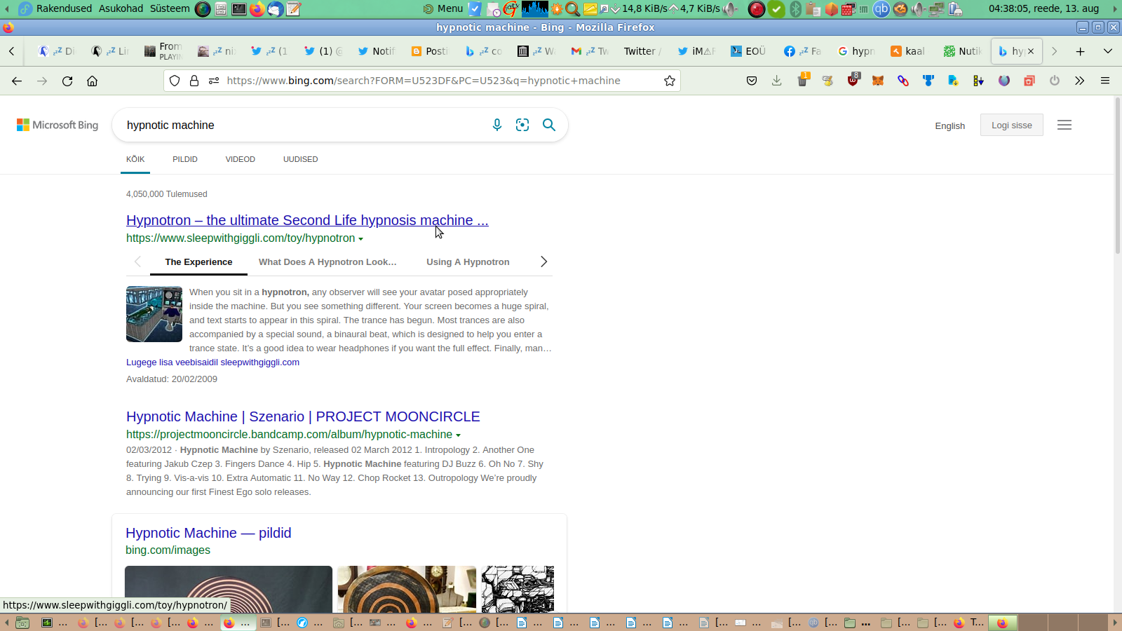Screen dimensions: 1122x631
Task: Open the black-and-white pattern image thumbnail
Action: (518, 589)
